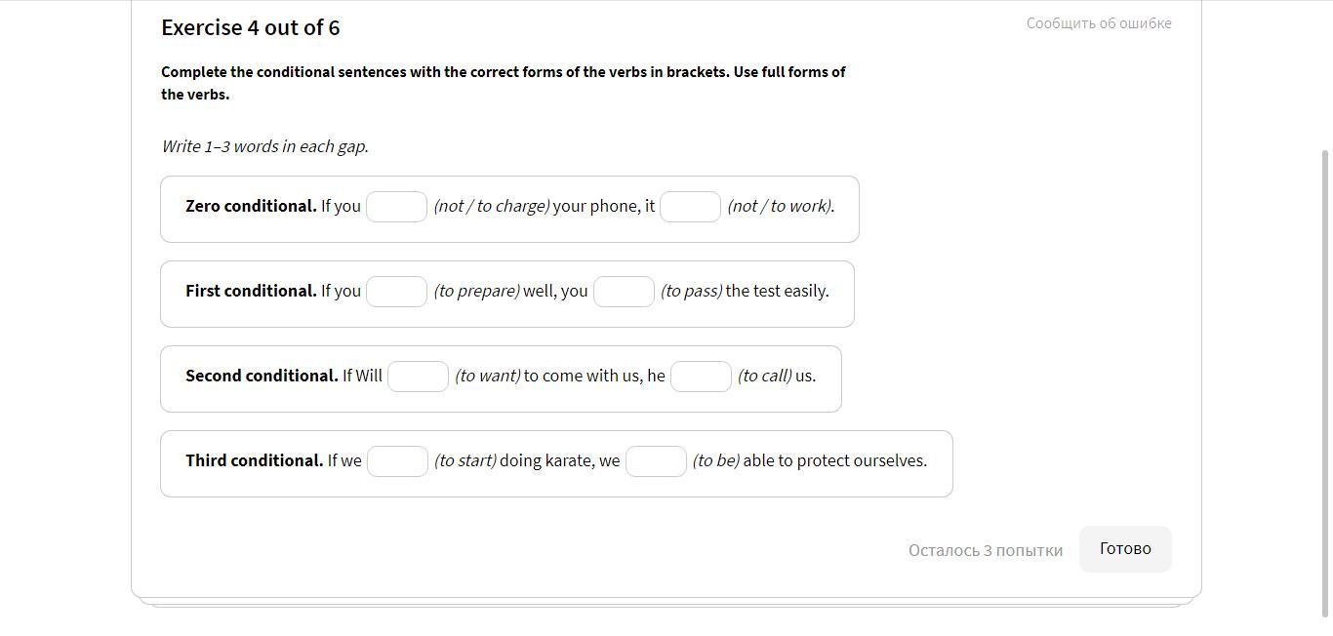The height and width of the screenshot is (636, 1333).
Task: Select the gap before "(to be)"
Action: pos(656,461)
